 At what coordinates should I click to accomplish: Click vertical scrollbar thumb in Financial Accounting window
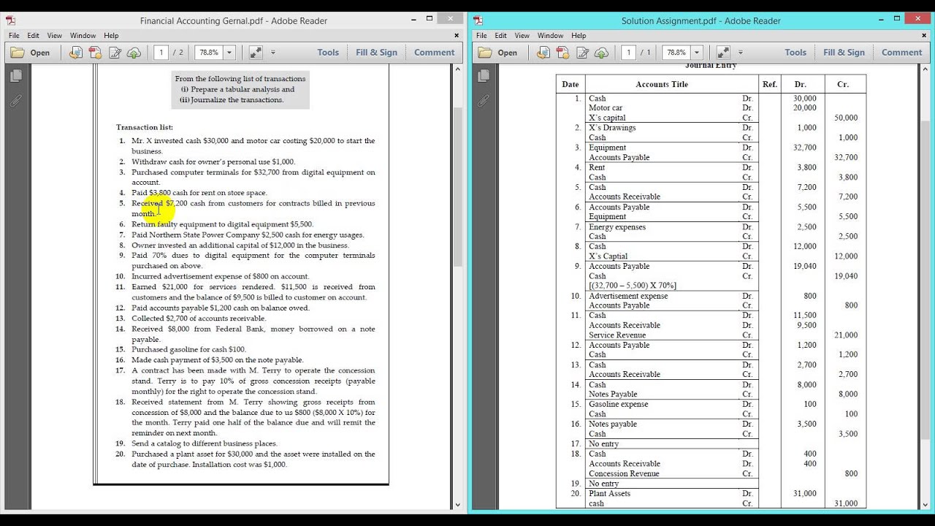[x=458, y=186]
